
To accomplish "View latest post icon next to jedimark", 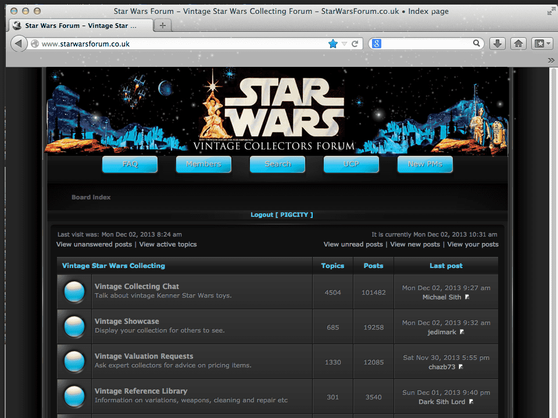I will click(x=462, y=332).
